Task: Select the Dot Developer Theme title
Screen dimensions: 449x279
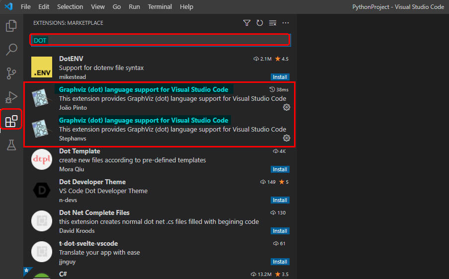Action: (x=92, y=182)
